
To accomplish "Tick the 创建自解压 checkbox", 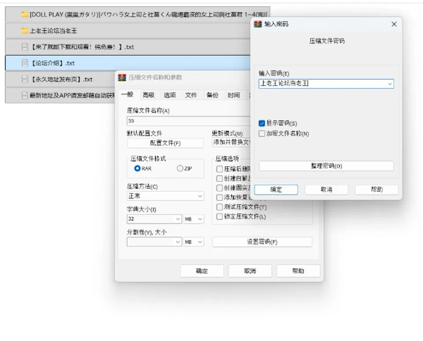I will tap(219, 178).
